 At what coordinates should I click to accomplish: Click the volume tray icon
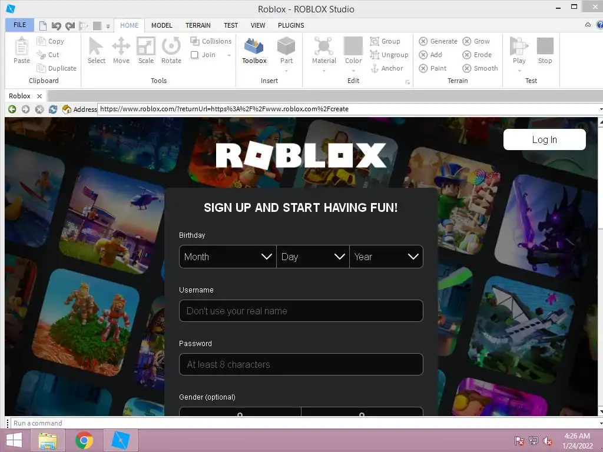coord(547,441)
